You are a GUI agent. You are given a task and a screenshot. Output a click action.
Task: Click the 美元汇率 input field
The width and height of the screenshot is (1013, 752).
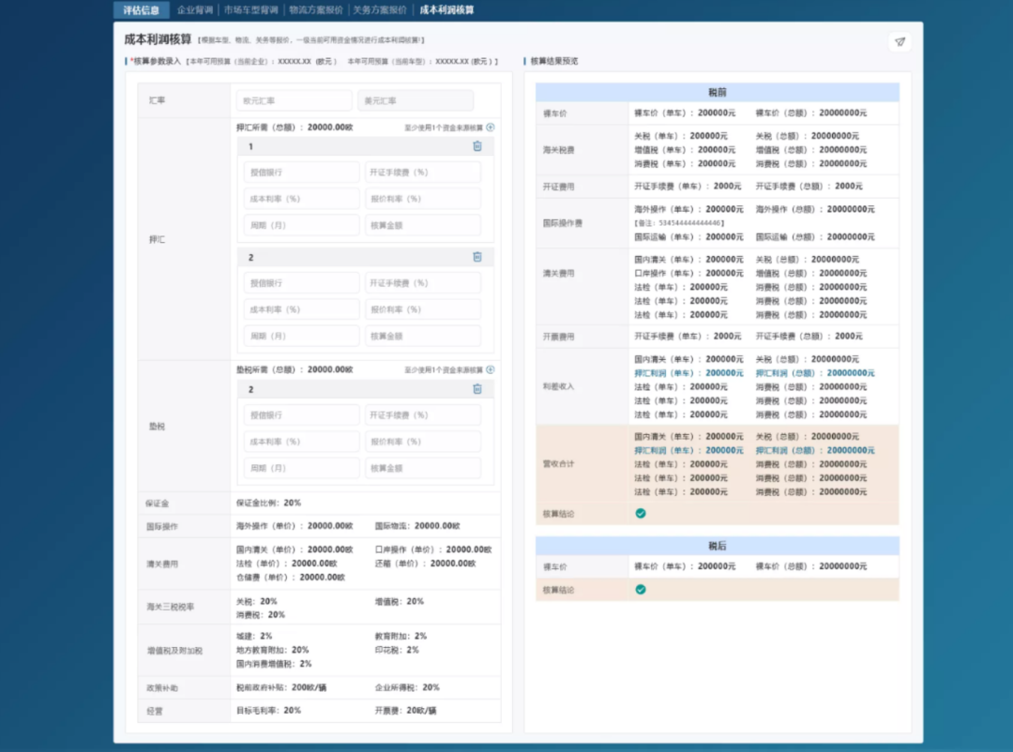[x=415, y=100]
